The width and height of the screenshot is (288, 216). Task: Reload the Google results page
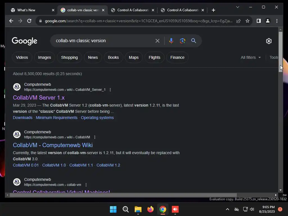(x=29, y=21)
